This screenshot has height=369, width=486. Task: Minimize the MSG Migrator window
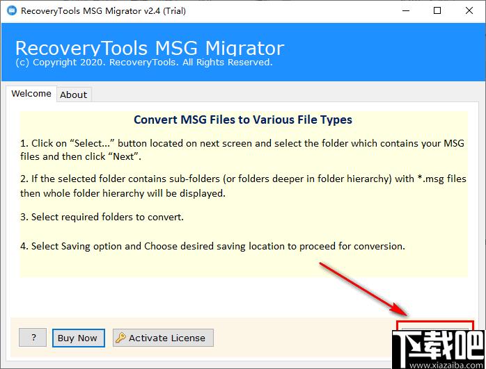pos(406,11)
